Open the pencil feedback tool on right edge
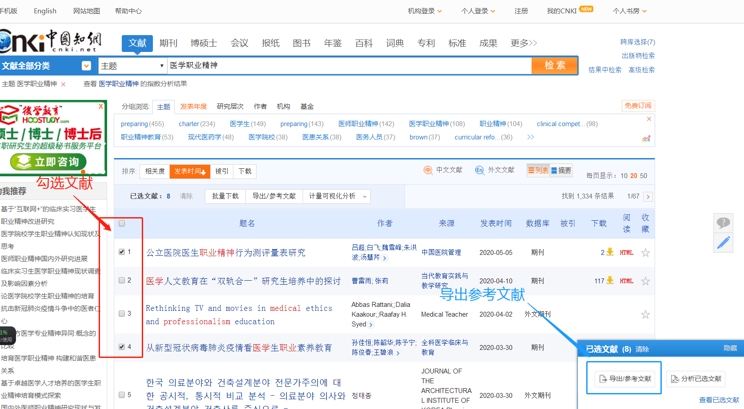The image size is (744, 409). tap(723, 243)
